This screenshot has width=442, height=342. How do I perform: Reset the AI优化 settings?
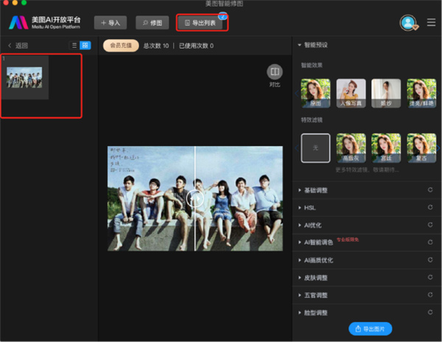pyautogui.click(x=430, y=225)
